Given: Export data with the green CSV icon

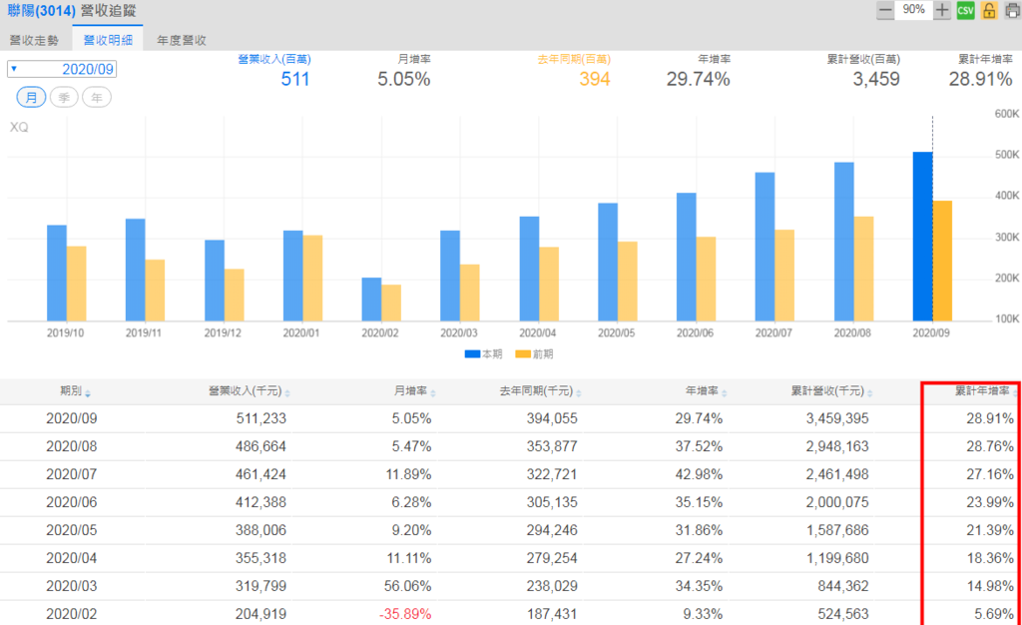Looking at the screenshot, I should [x=965, y=10].
